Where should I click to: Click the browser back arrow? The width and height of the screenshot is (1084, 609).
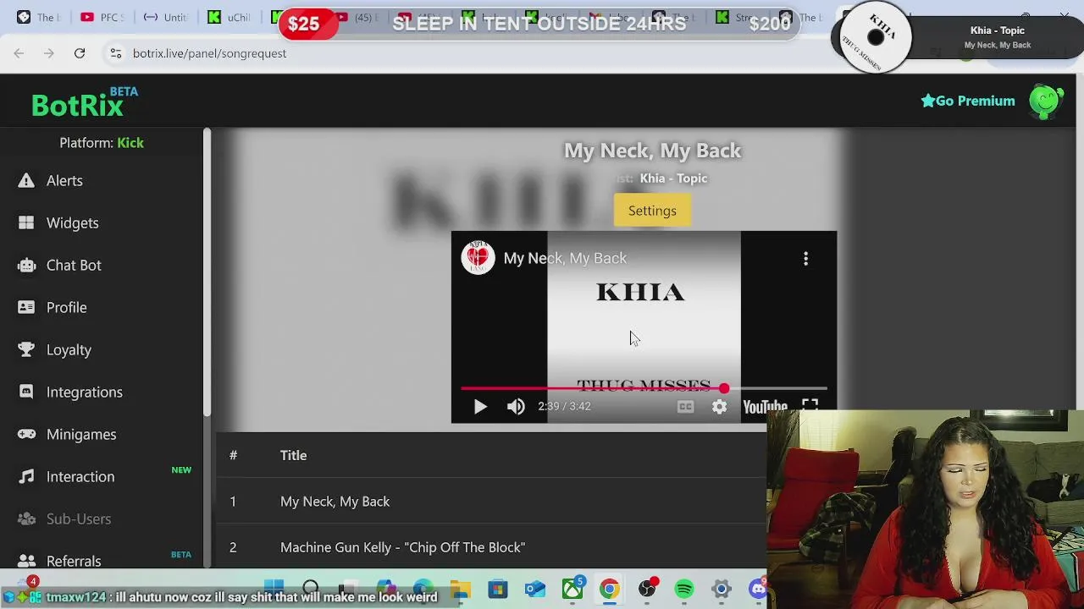(x=19, y=53)
